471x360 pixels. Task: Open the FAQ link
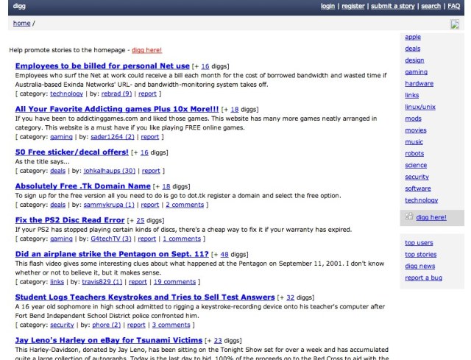pos(453,6)
